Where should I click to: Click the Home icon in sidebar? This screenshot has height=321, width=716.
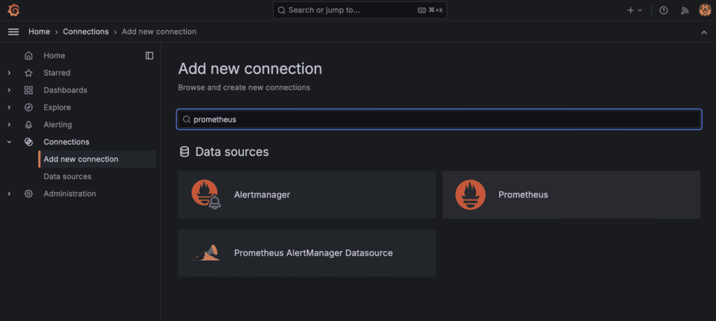pyautogui.click(x=28, y=56)
